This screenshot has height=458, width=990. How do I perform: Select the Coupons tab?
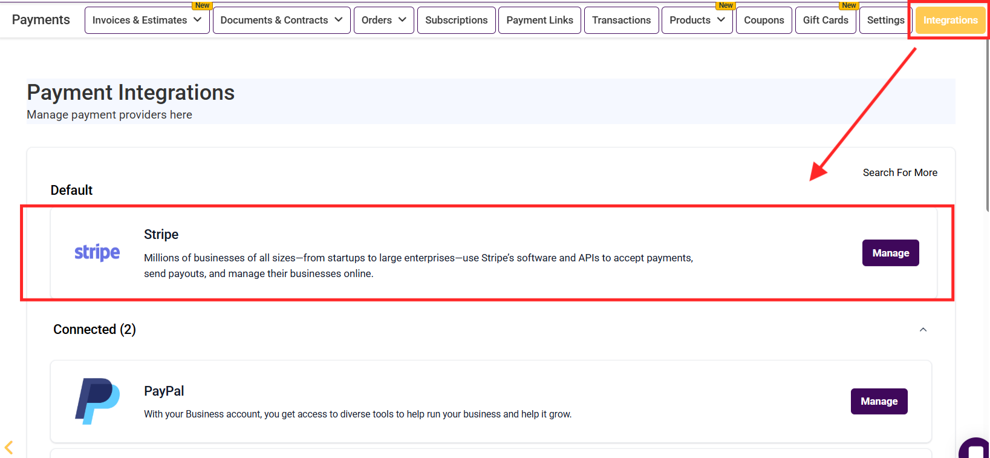click(x=764, y=20)
